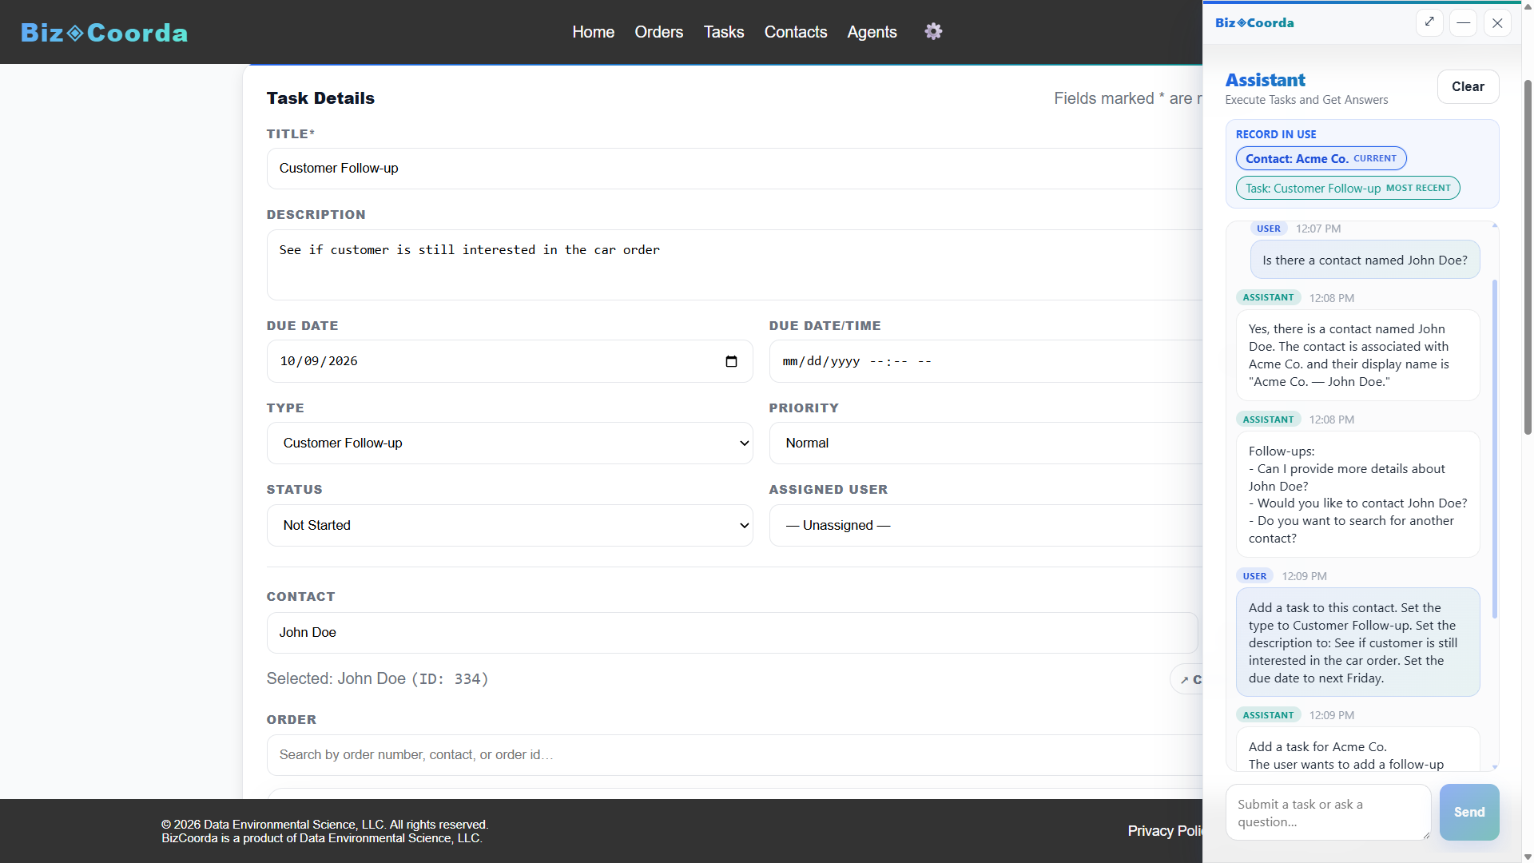Click the Order search field

point(734,754)
